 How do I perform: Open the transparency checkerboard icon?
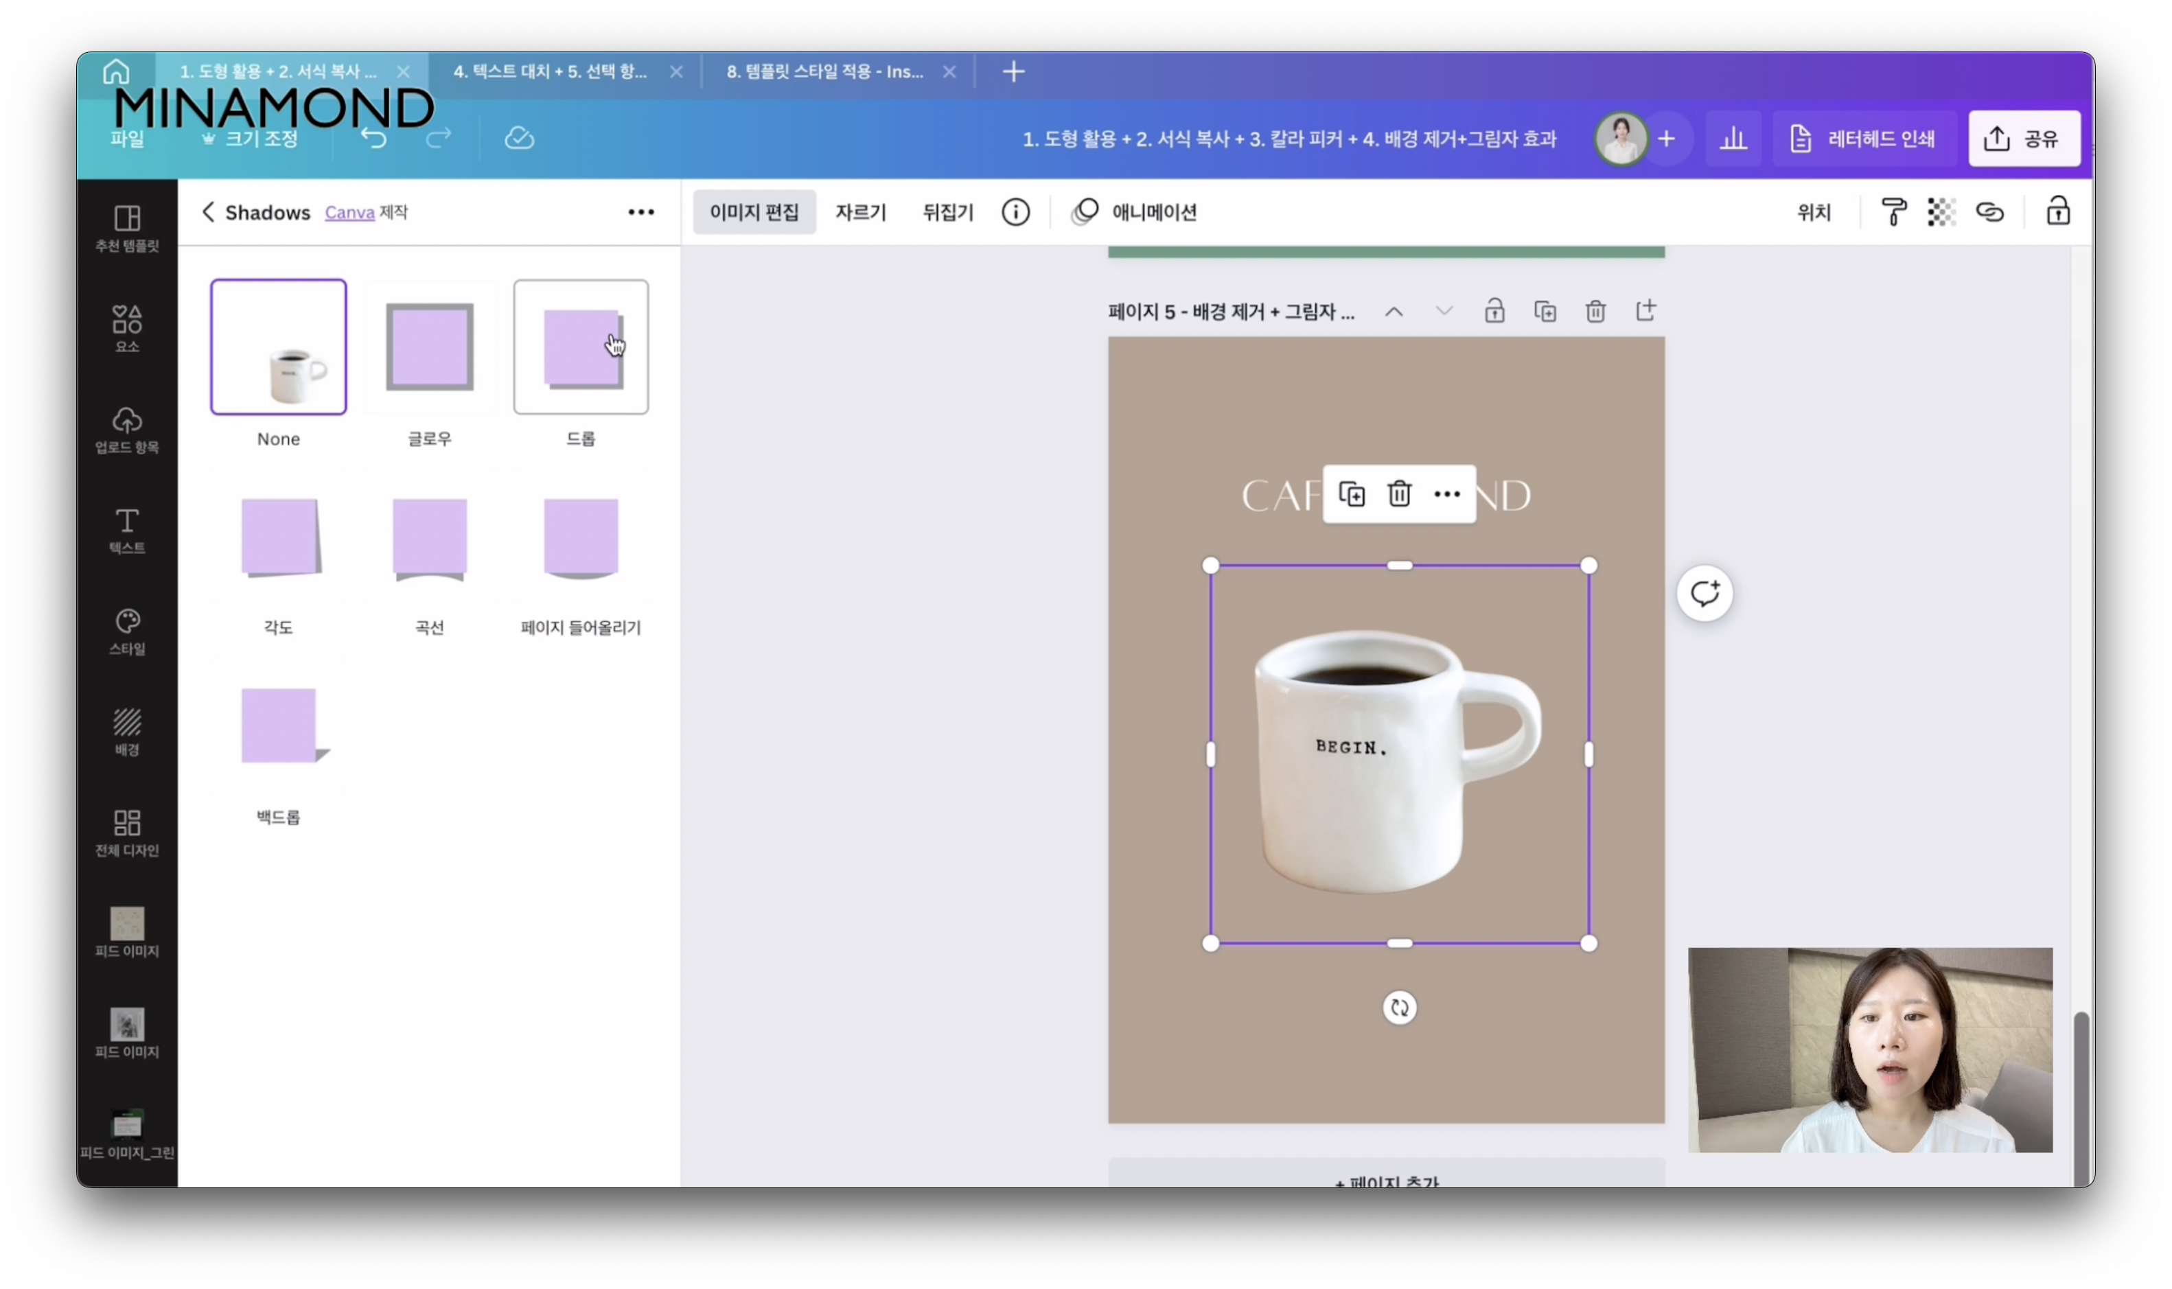pos(1941,212)
